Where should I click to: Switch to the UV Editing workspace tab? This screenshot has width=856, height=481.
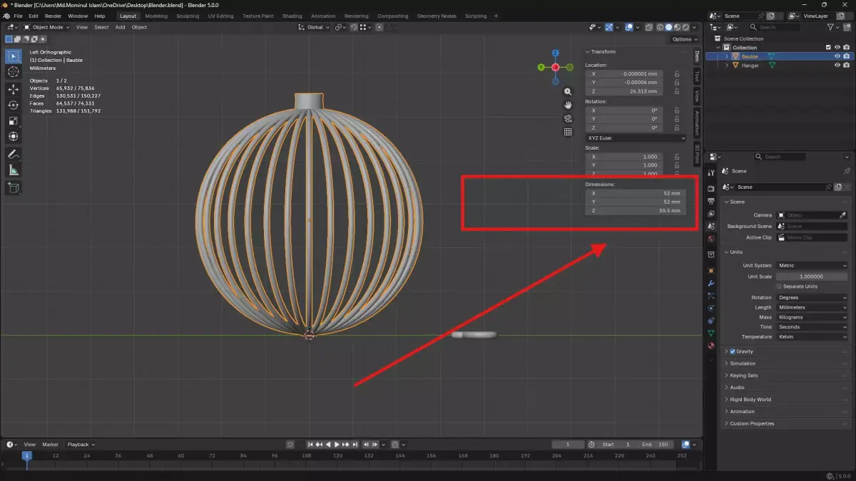tap(220, 16)
